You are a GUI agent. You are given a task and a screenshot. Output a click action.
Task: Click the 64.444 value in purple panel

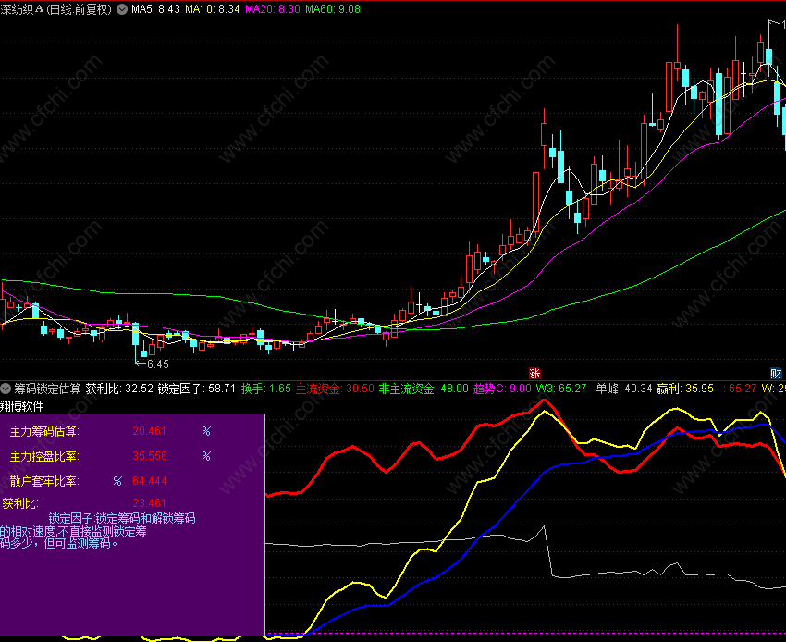coord(150,481)
